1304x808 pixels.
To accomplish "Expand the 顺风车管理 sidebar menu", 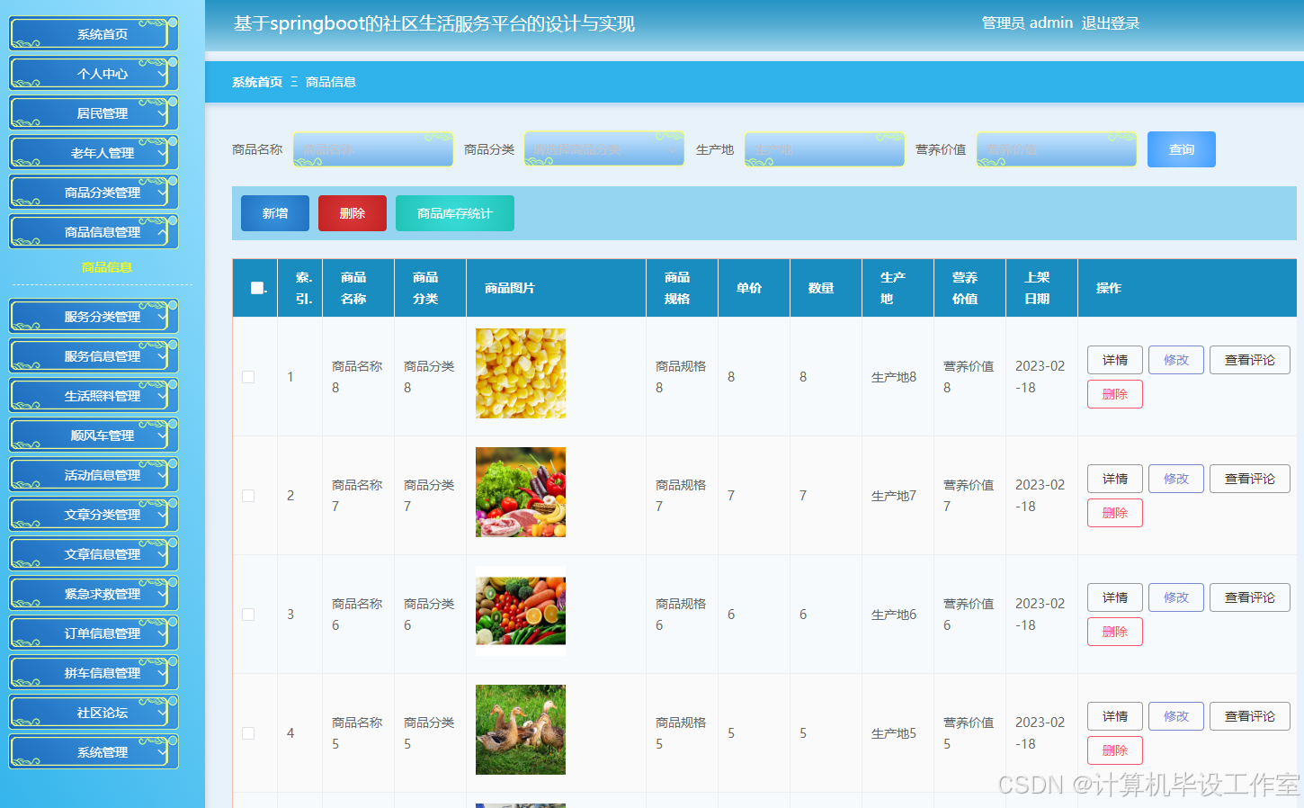I will 94,435.
